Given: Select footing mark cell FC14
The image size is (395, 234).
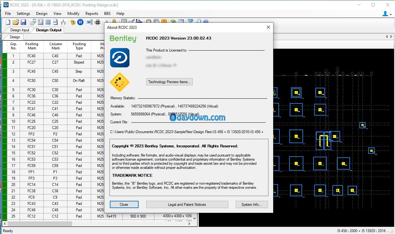Looking at the screenshot, I should click(x=32, y=185).
